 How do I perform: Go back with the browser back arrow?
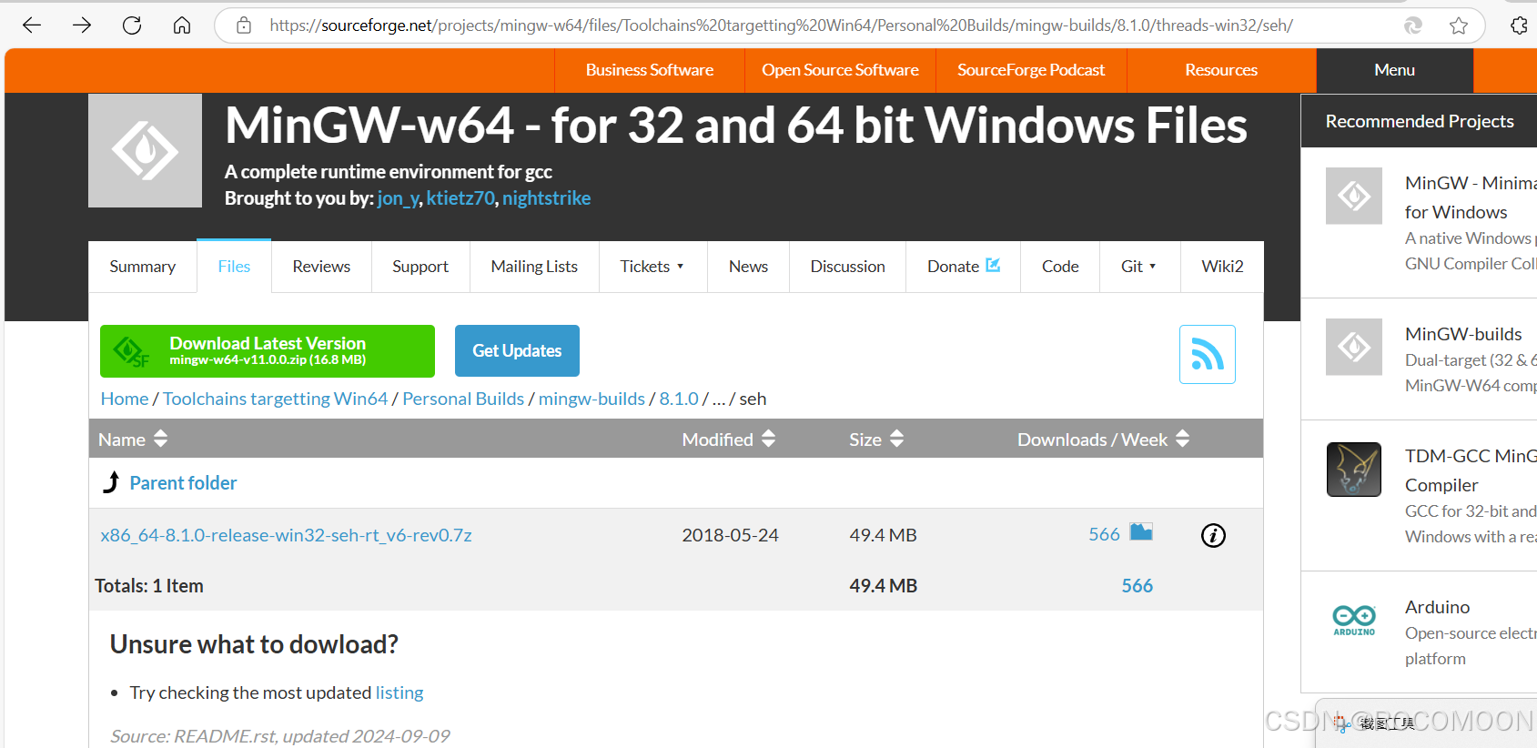point(32,25)
